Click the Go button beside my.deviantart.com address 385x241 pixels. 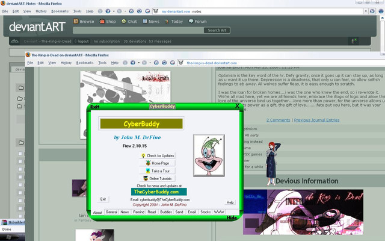(x=372, y=11)
